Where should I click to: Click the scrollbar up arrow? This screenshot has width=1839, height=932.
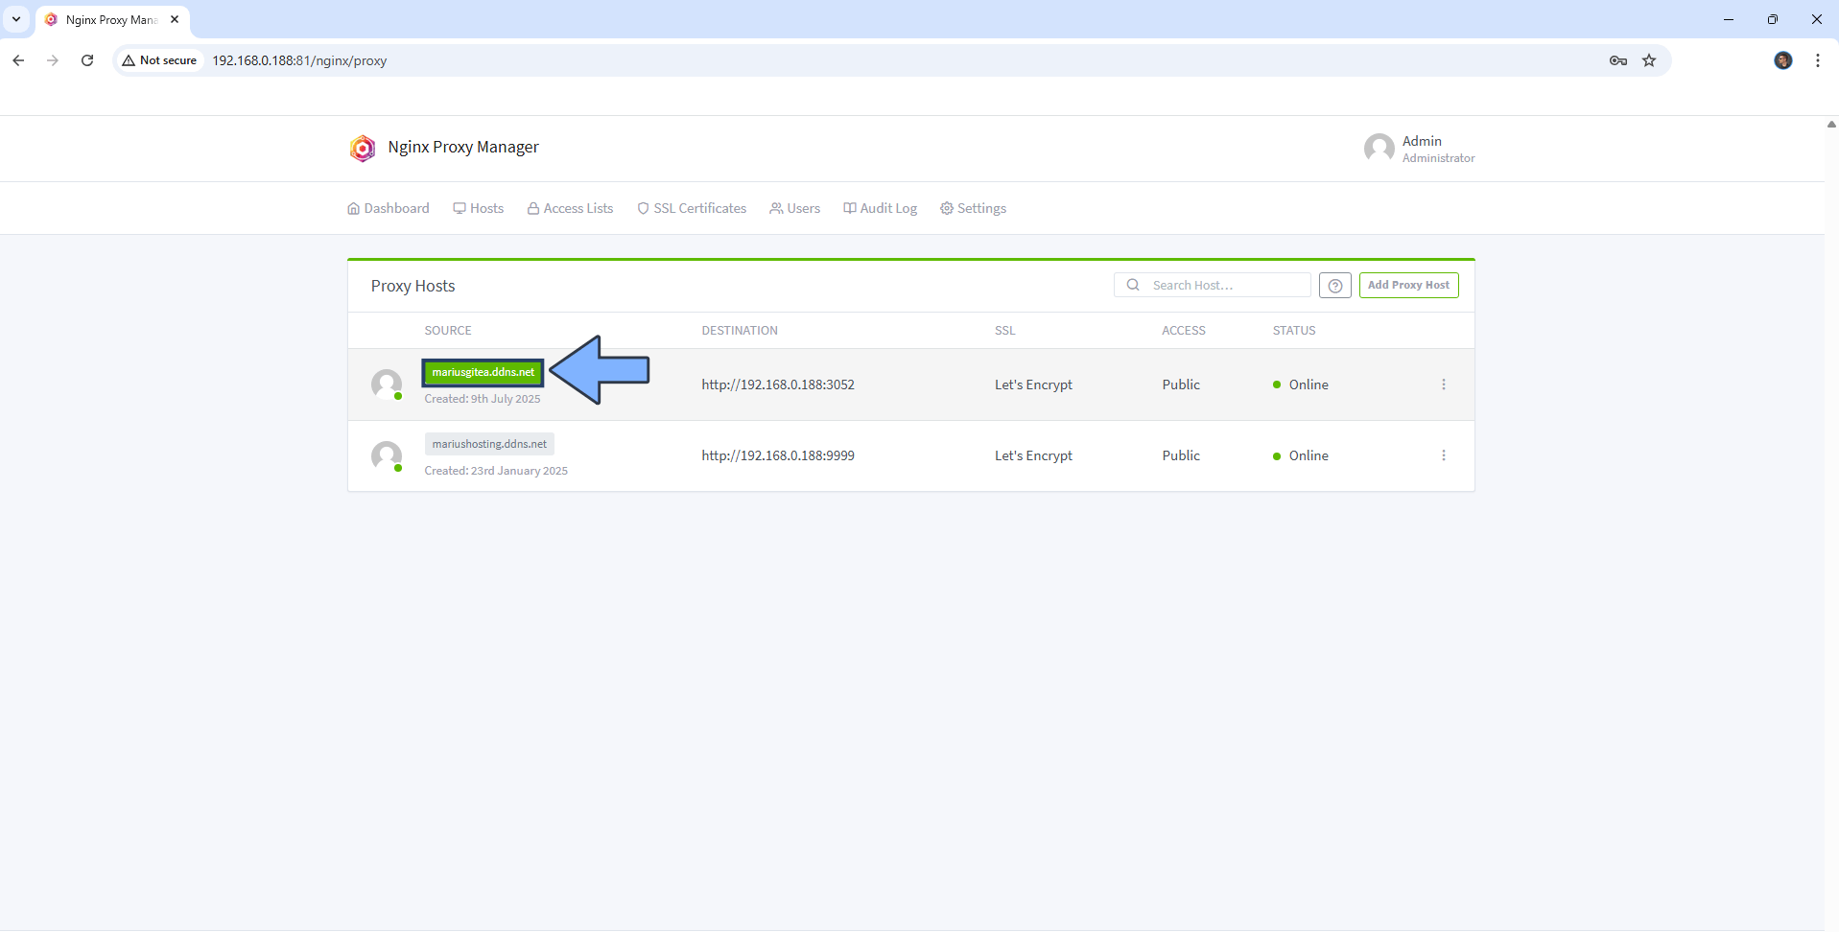coord(1831,124)
